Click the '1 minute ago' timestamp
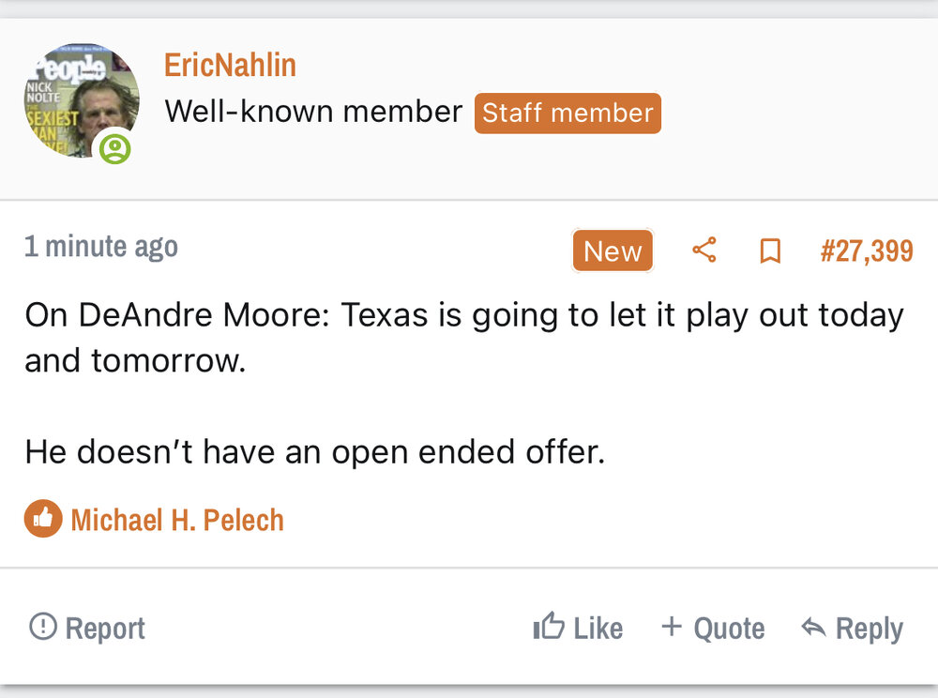Viewport: 938px width, 698px height. (x=101, y=247)
